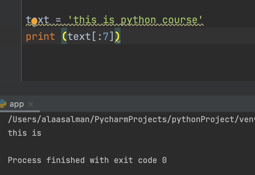This screenshot has width=255, height=175.
Task: Click the word 'course' in the string
Action: (x=180, y=20)
